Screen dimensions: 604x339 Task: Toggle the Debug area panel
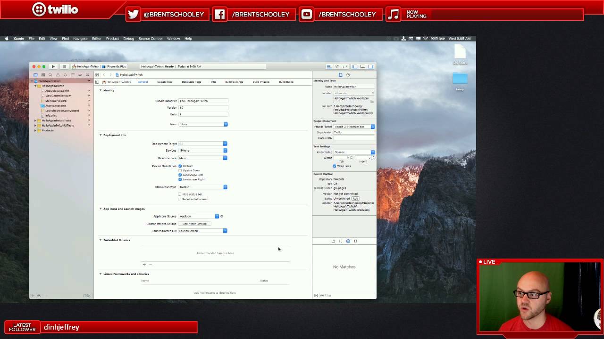(363, 66)
